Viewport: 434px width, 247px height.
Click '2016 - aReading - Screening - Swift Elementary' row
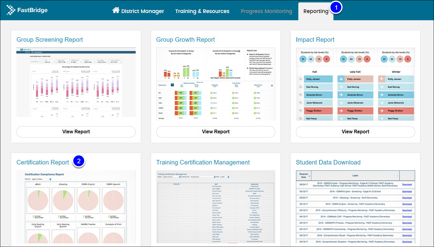coord(355,198)
